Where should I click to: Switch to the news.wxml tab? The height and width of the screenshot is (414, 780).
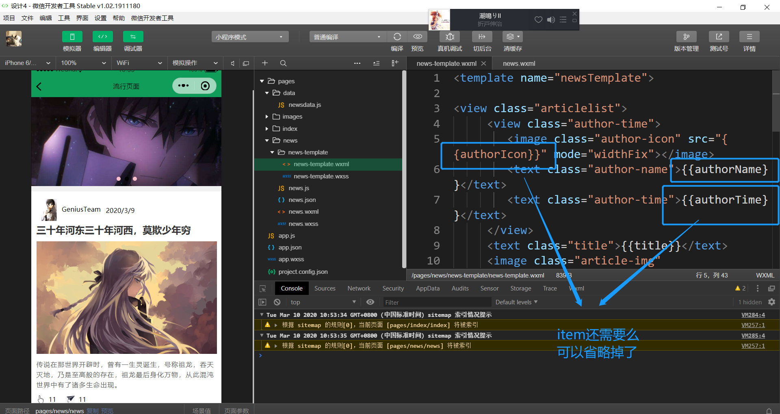[x=519, y=63]
